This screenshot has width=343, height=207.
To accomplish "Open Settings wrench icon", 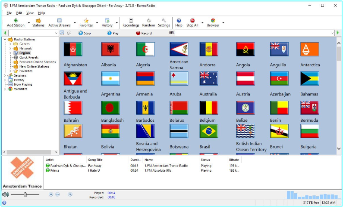I will click(164, 21).
